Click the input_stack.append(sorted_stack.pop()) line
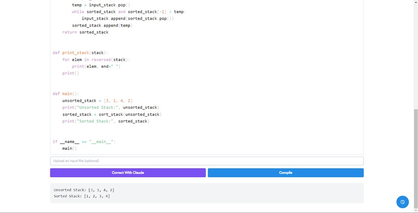Image resolution: width=418 pixels, height=213 pixels. pos(128,19)
